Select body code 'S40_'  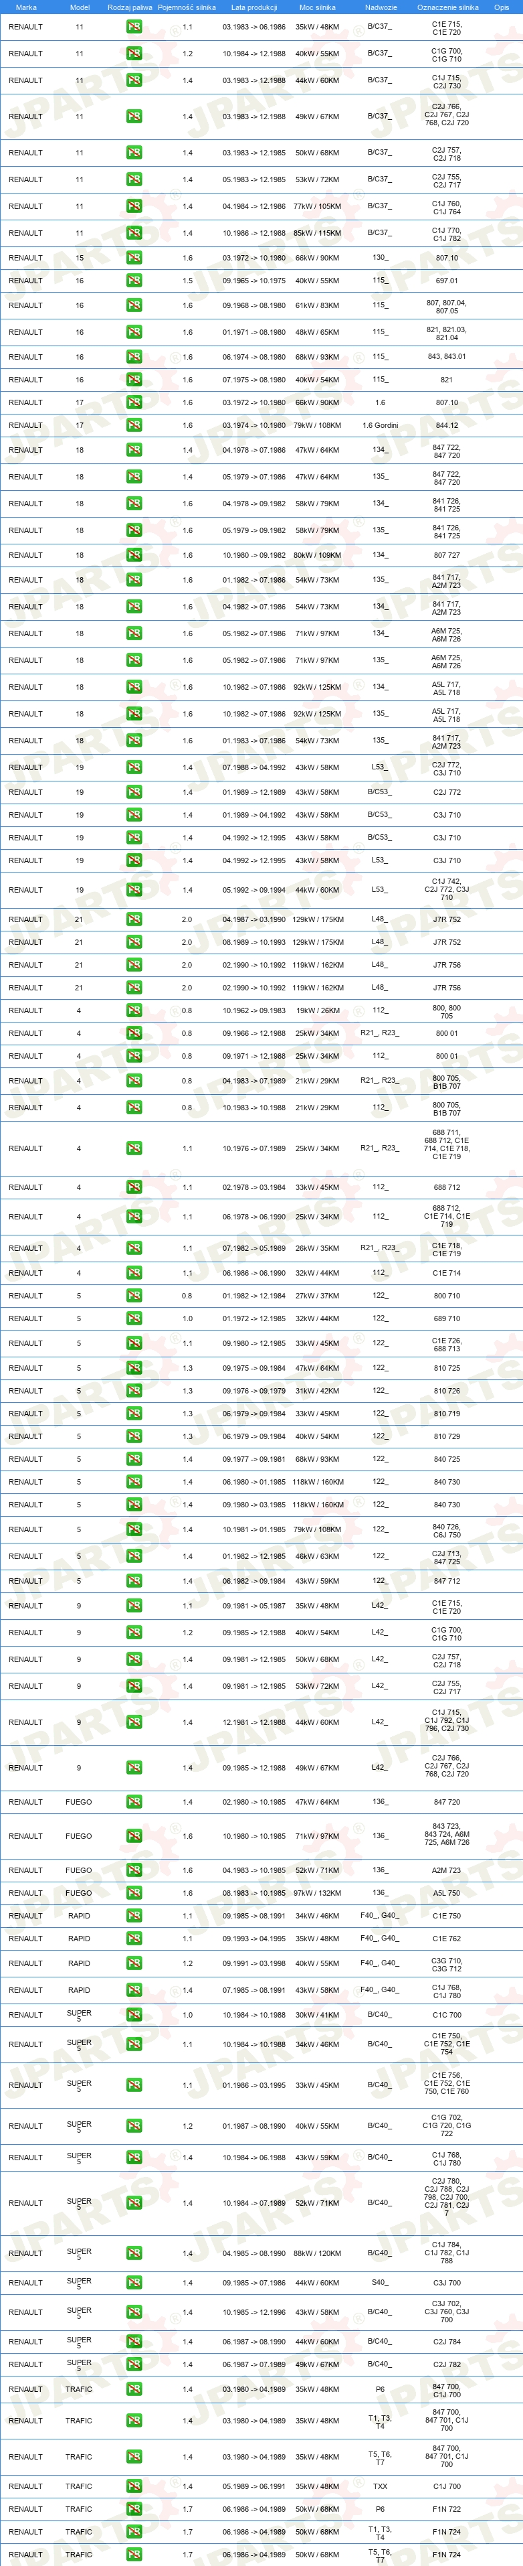380,2282
